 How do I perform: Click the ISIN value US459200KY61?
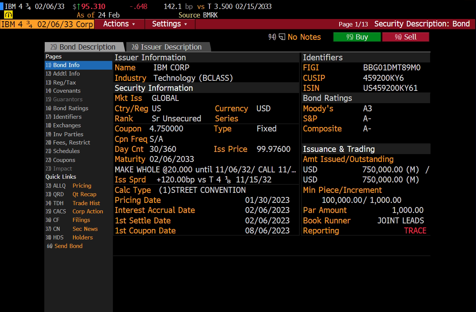pos(390,88)
